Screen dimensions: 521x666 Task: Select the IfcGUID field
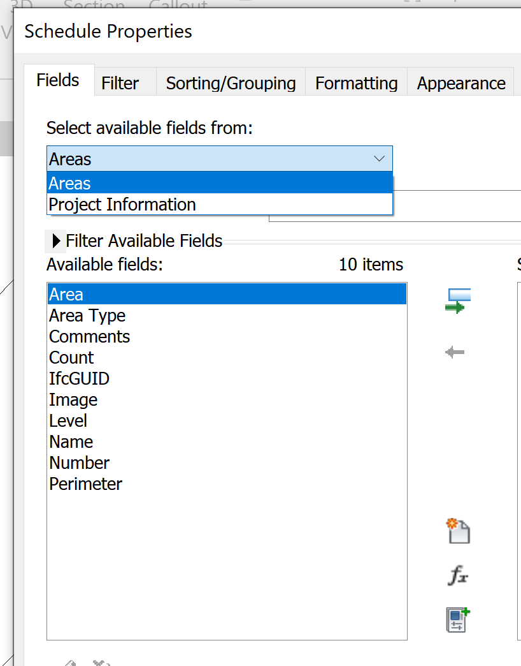pos(79,378)
